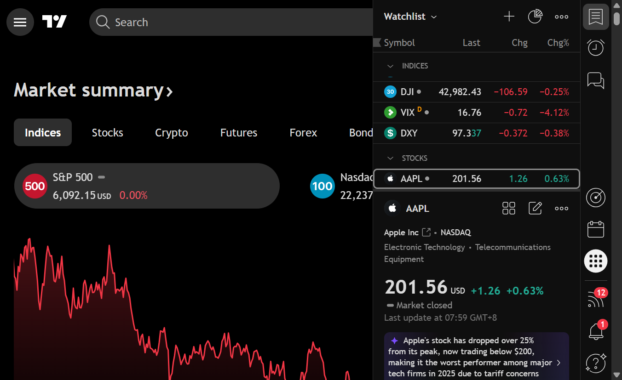Open the Market summary heading link
The width and height of the screenshot is (622, 380).
click(93, 90)
